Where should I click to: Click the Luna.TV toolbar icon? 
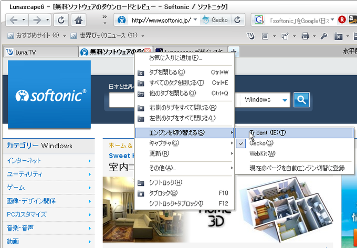coord(250,36)
